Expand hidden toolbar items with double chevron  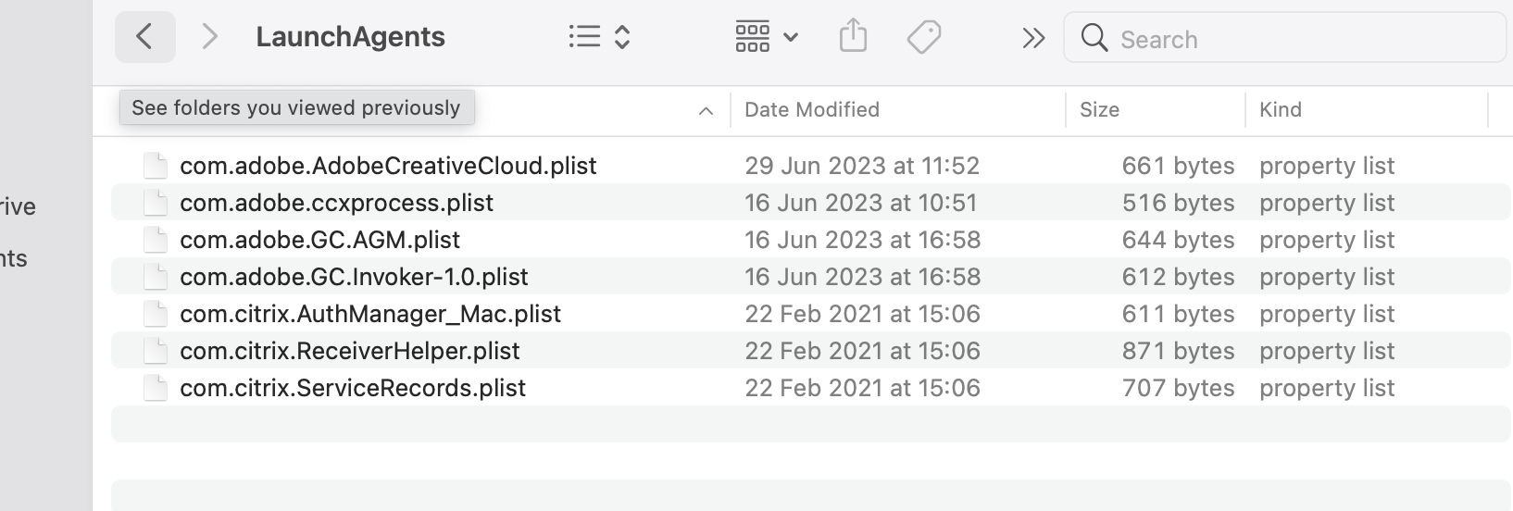pyautogui.click(x=1032, y=38)
